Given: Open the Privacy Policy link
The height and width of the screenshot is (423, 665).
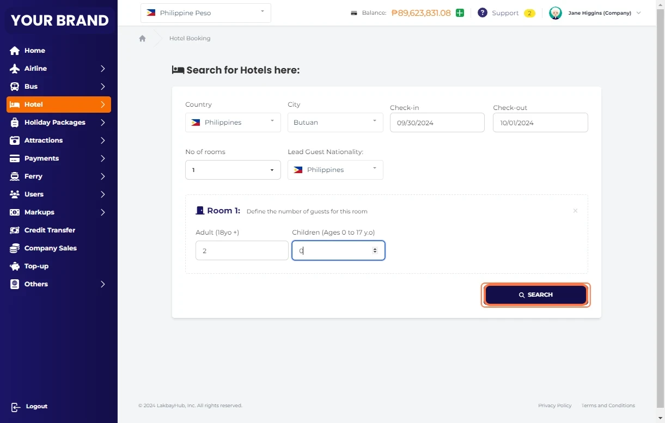Looking at the screenshot, I should tap(554, 406).
